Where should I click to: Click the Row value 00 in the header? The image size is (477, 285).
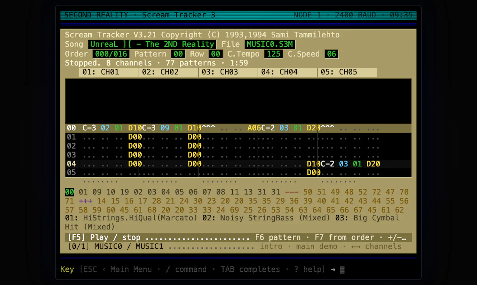[216, 54]
